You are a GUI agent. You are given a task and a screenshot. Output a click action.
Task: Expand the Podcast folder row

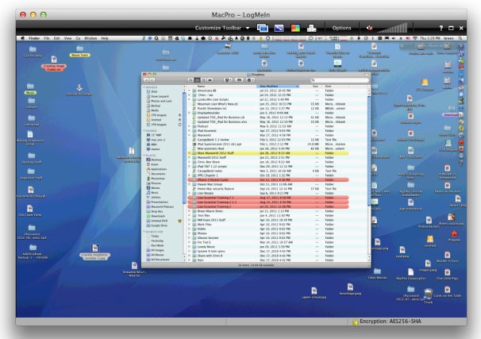click(189, 126)
